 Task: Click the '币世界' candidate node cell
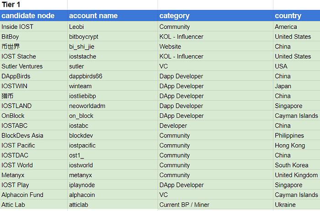[x=34, y=47]
